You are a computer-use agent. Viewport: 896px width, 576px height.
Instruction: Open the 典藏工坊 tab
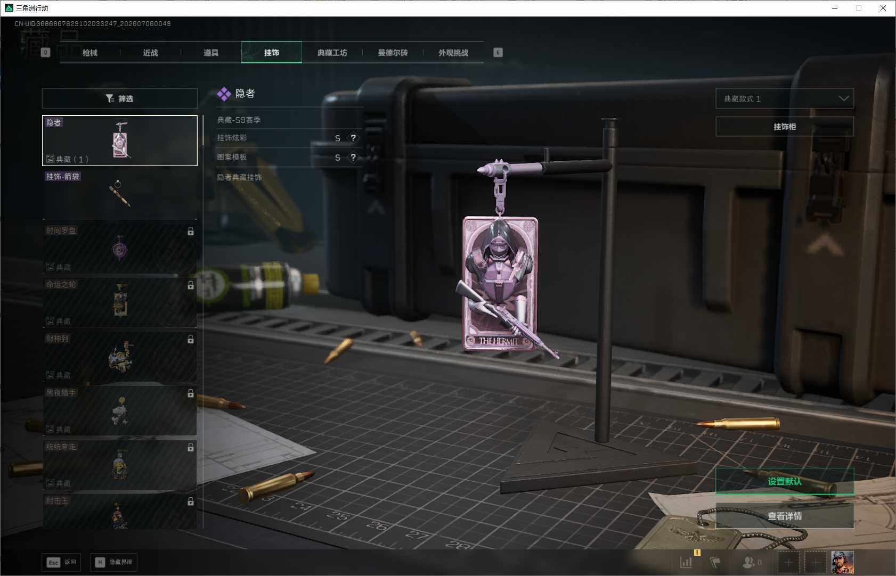tap(332, 53)
